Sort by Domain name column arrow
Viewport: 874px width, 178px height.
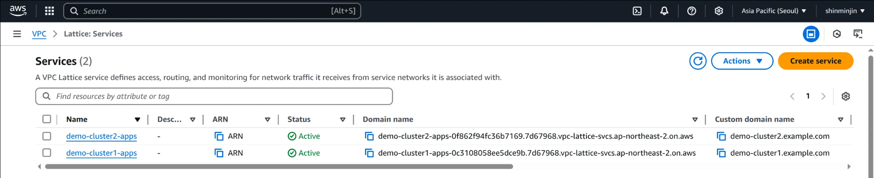pos(695,120)
